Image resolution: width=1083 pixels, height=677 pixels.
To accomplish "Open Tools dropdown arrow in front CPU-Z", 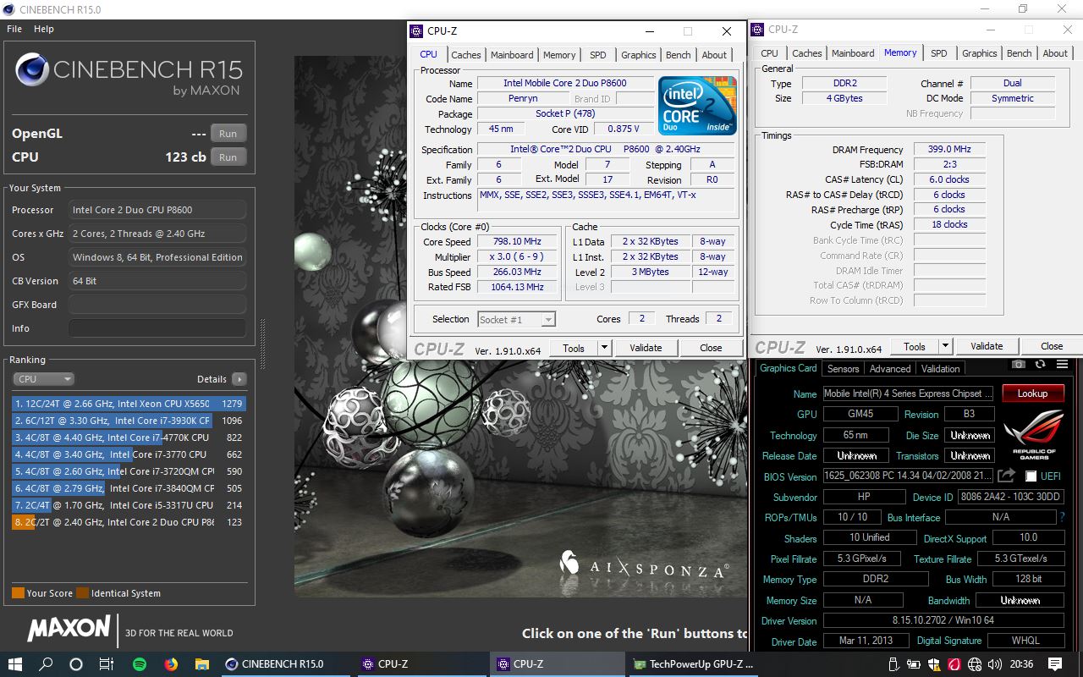I will (604, 348).
